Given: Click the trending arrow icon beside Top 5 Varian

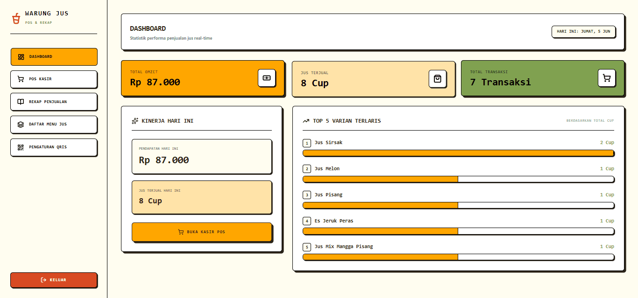Looking at the screenshot, I should (x=306, y=121).
